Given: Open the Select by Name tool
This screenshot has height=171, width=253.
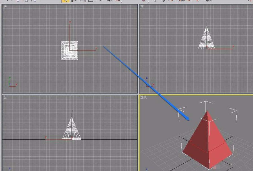Looking at the screenshot, I should coord(74,1).
